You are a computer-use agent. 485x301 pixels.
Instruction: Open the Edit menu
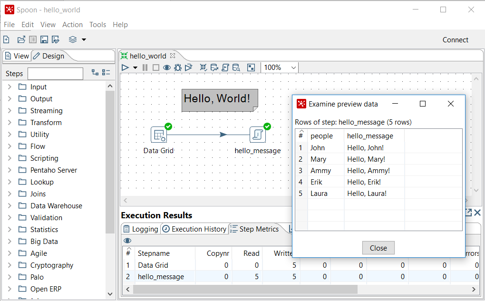click(x=28, y=24)
